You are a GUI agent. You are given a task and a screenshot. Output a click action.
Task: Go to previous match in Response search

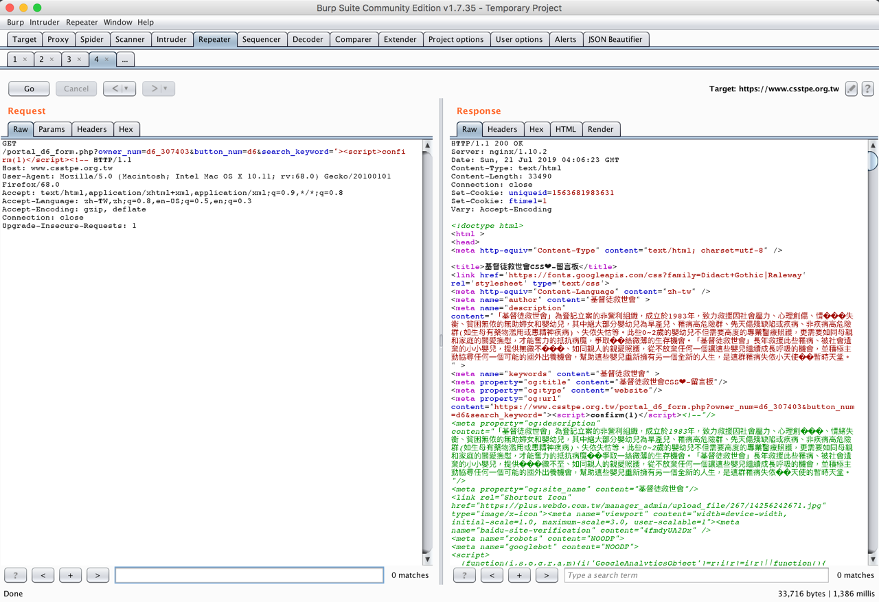(x=492, y=575)
